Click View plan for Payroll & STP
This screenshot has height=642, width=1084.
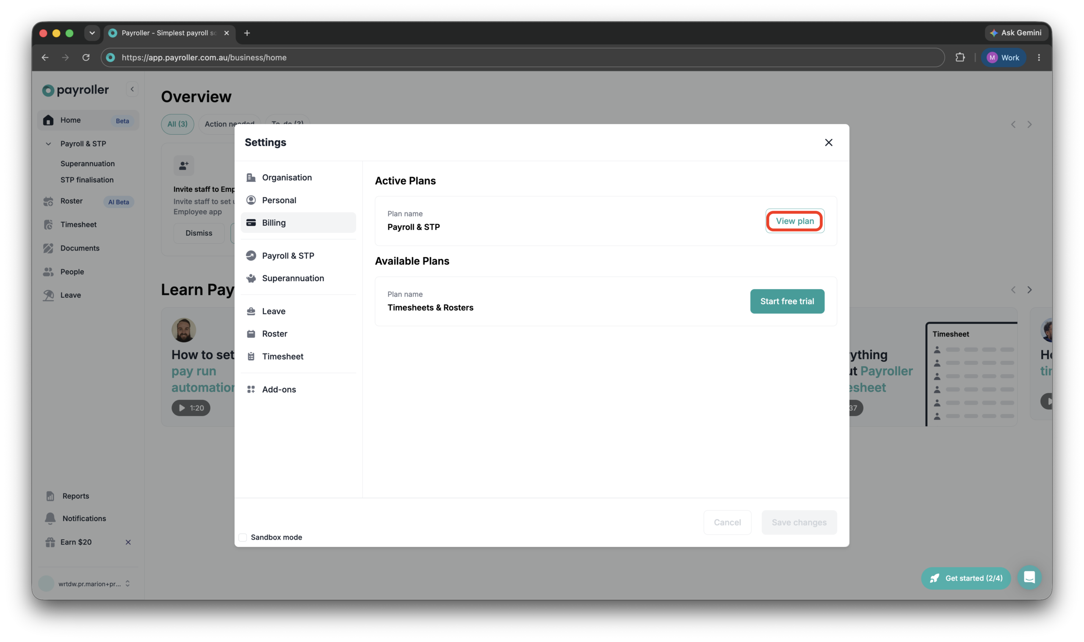[794, 221]
